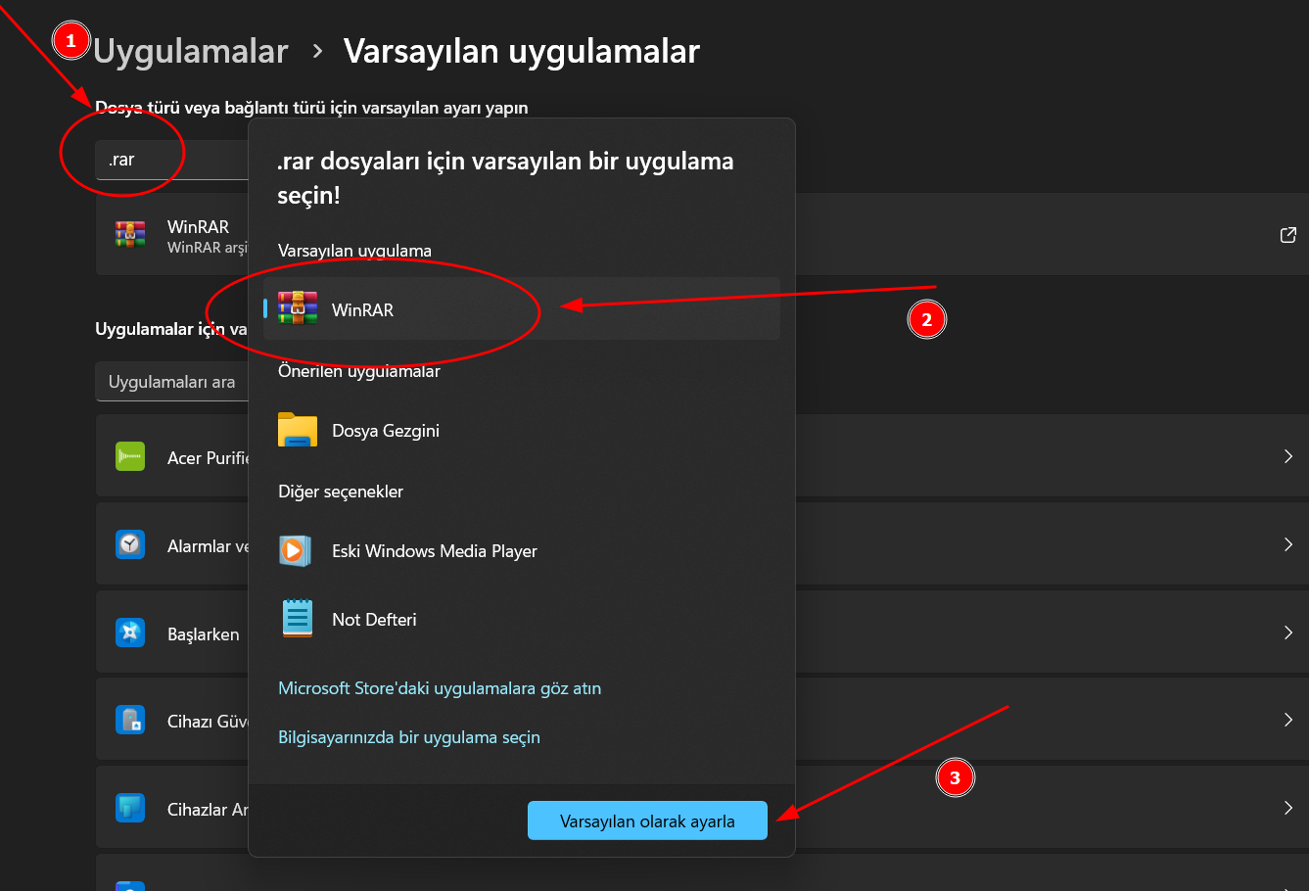1309x891 pixels.
Task: Open the external link icon for WinRAR
Action: 1287,235
